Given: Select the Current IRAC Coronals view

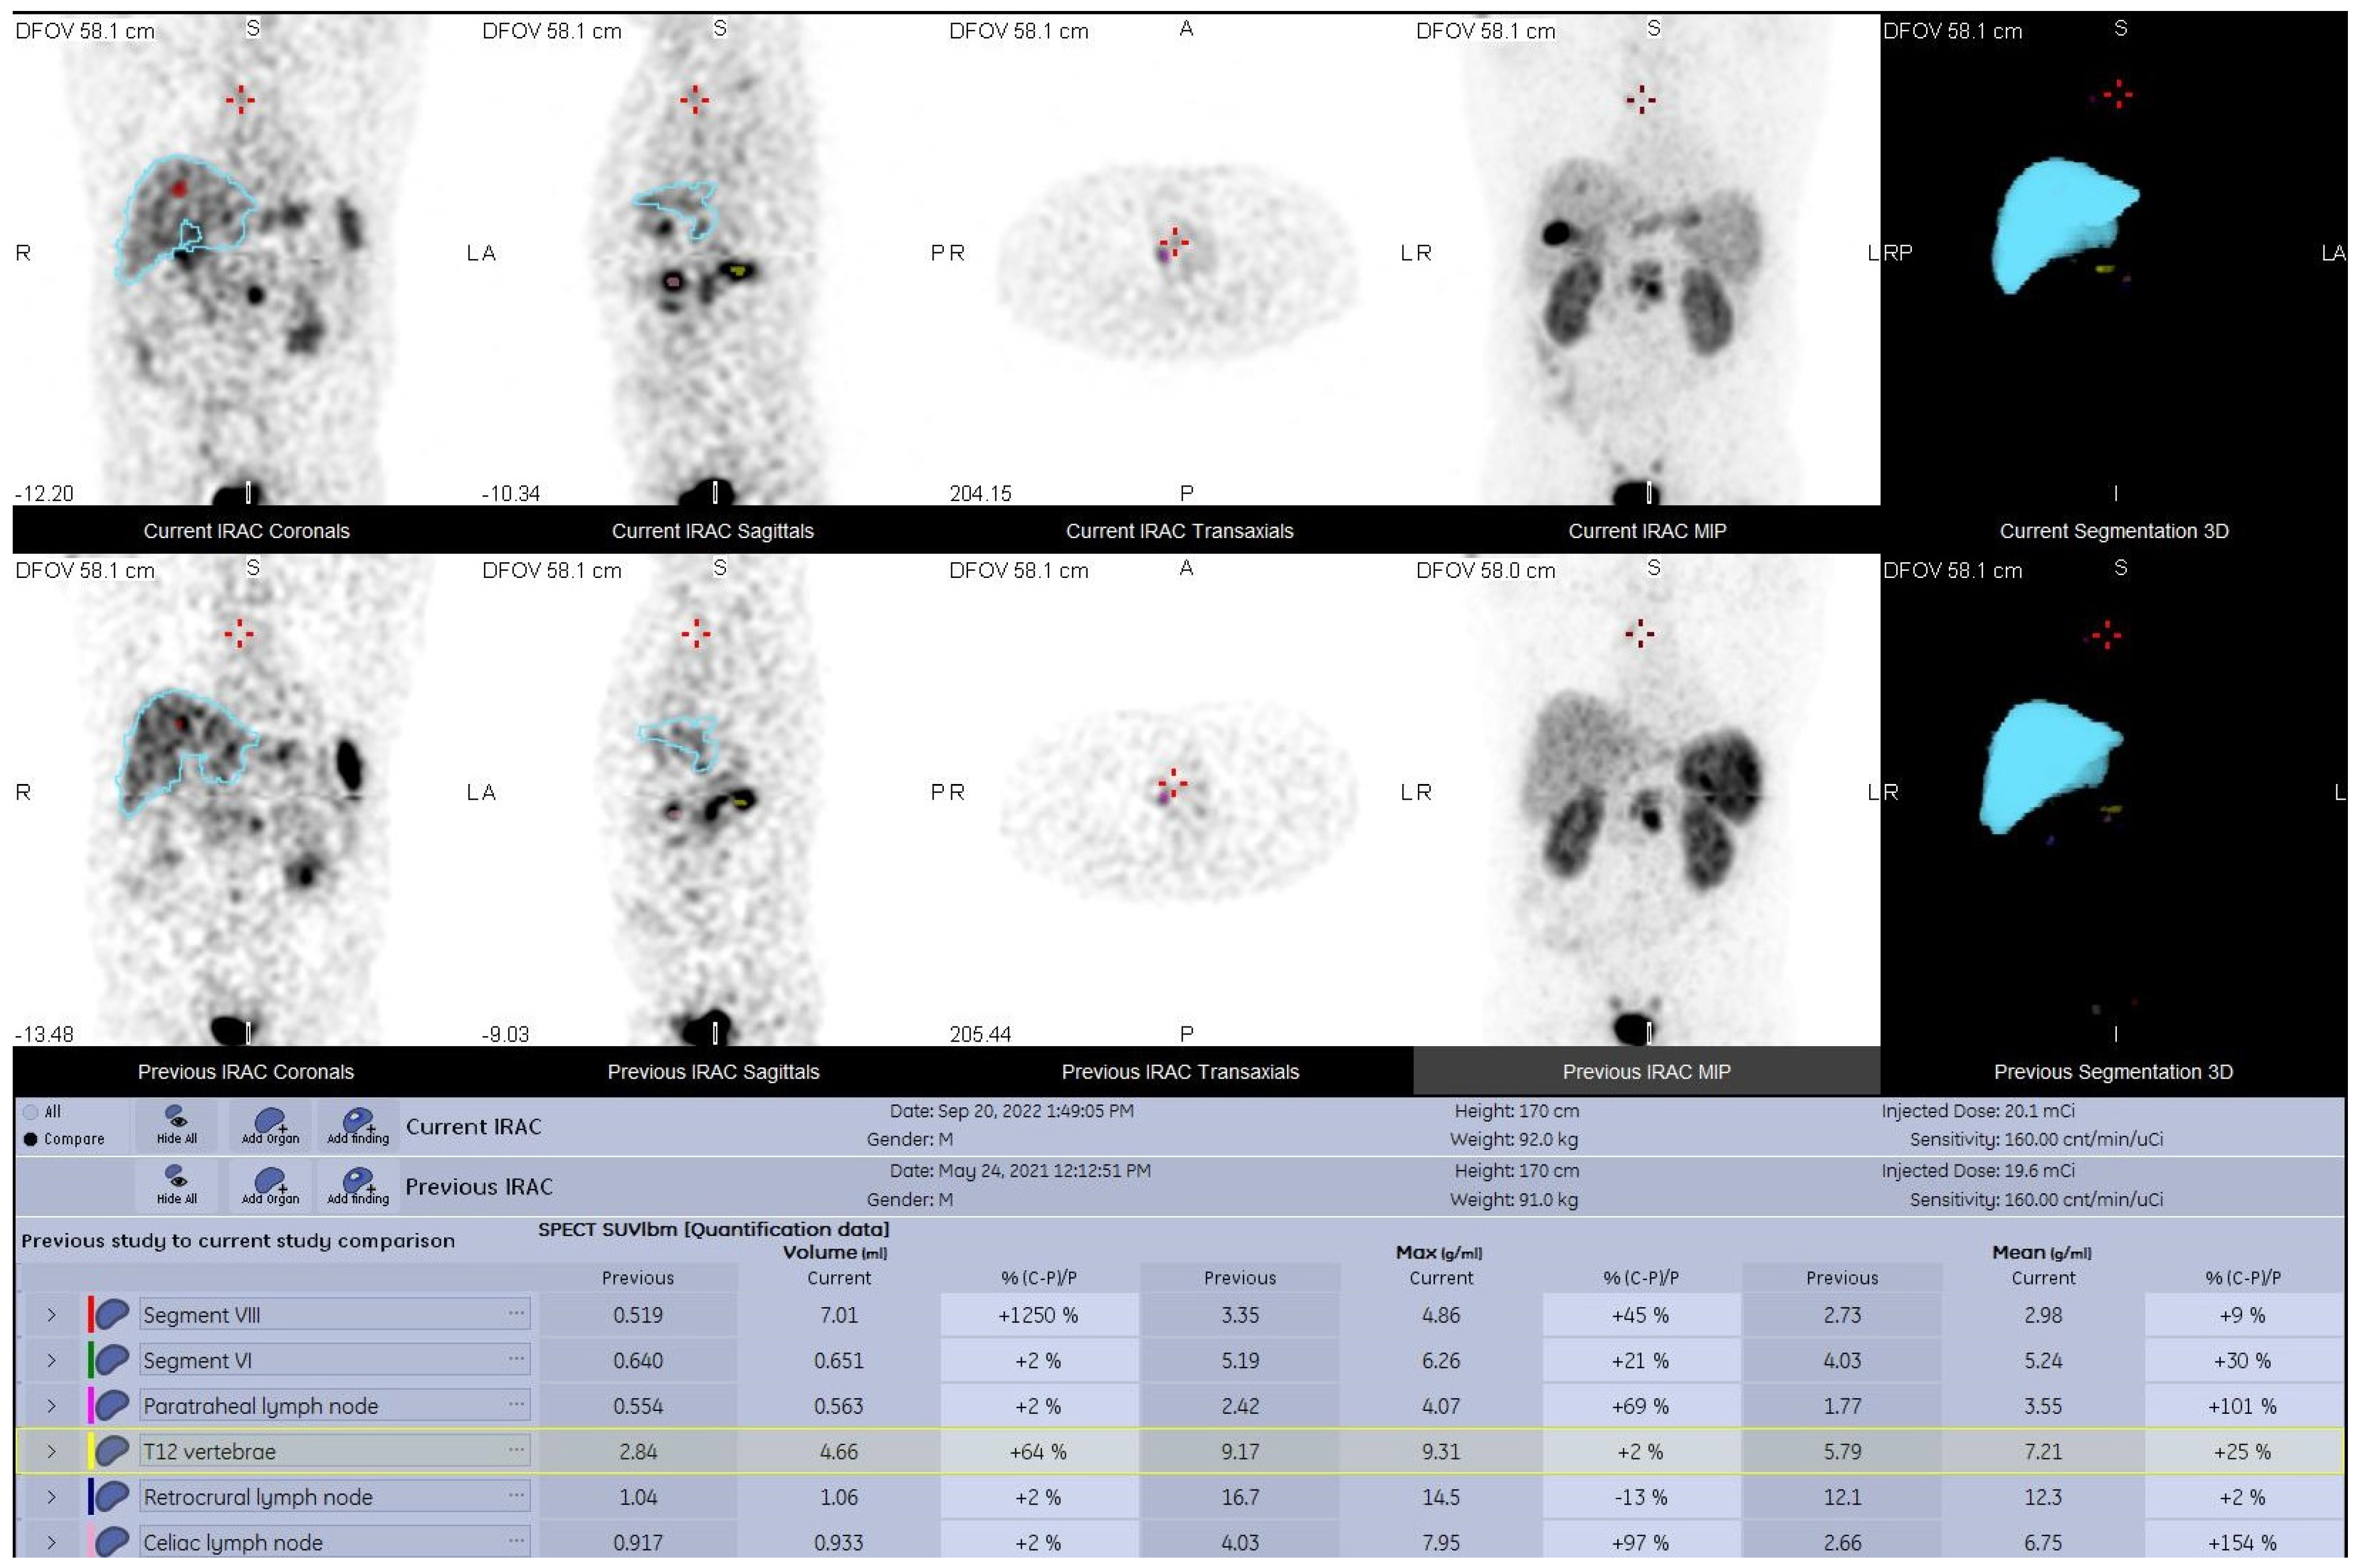Looking at the screenshot, I should click(246, 531).
